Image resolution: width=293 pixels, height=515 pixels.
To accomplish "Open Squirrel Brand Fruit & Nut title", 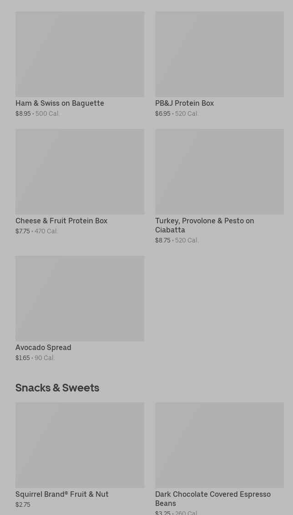I will (x=62, y=494).
